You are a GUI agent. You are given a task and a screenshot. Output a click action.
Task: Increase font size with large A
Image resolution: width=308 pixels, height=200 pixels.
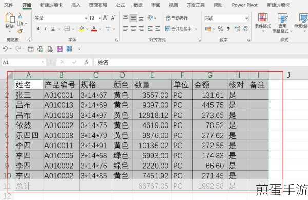[105, 17]
